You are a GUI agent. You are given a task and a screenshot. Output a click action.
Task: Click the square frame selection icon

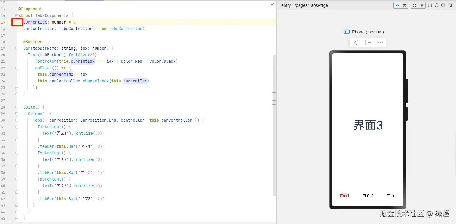pyautogui.click(x=430, y=5)
